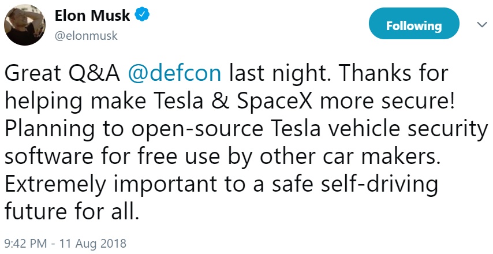
Task: Click the 'helping make Tesla & SpaceX' line
Action: coord(230,101)
